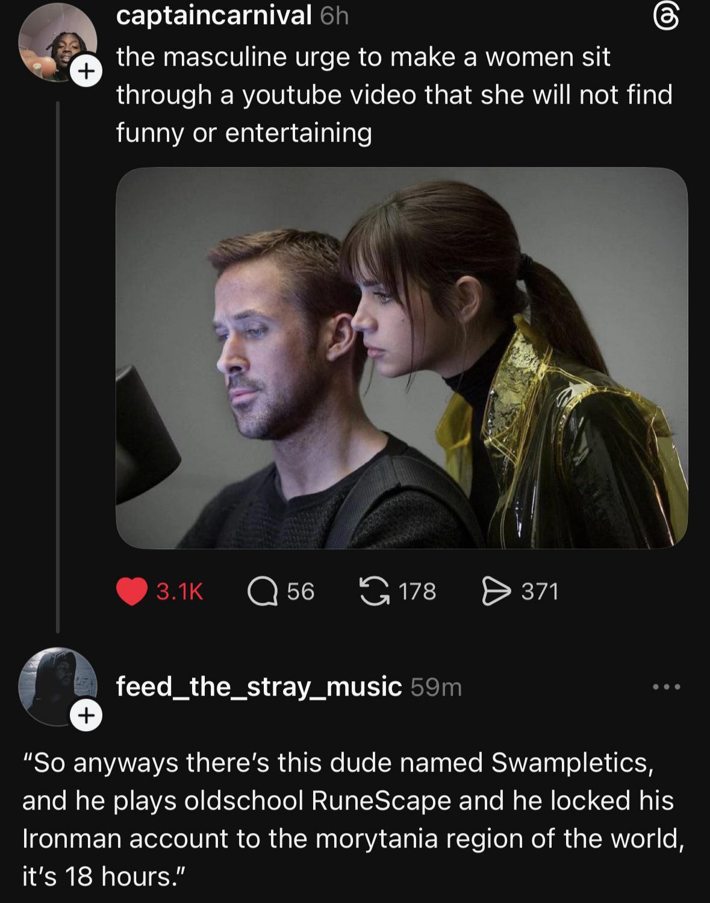This screenshot has height=903, width=710.
Task: Tap the 6h timestamp on the post
Action: [x=334, y=17]
